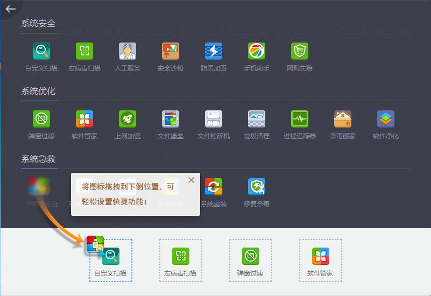Open 软件管家 in the 系统优化 section
This screenshot has width=431, height=296.
tap(84, 124)
